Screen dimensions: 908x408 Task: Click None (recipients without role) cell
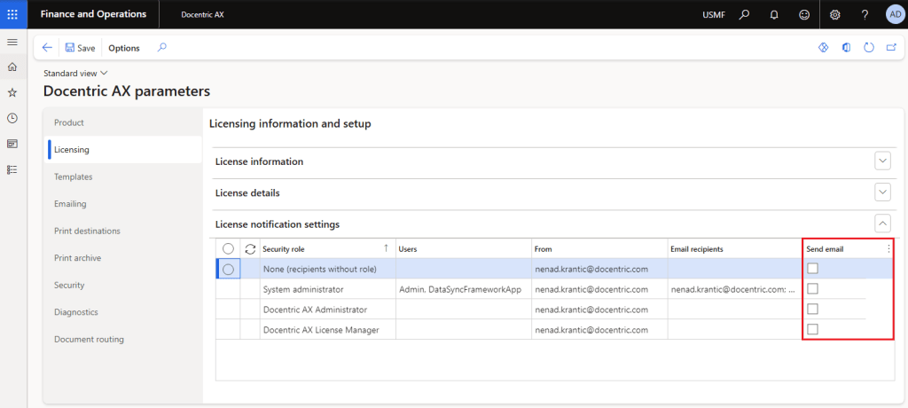tap(328, 269)
